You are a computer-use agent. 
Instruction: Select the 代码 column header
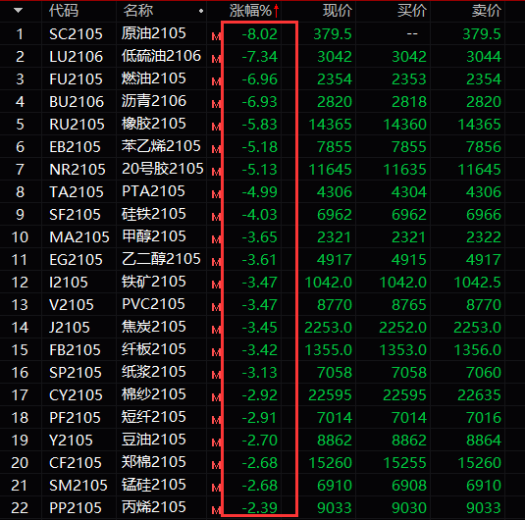pyautogui.click(x=64, y=11)
